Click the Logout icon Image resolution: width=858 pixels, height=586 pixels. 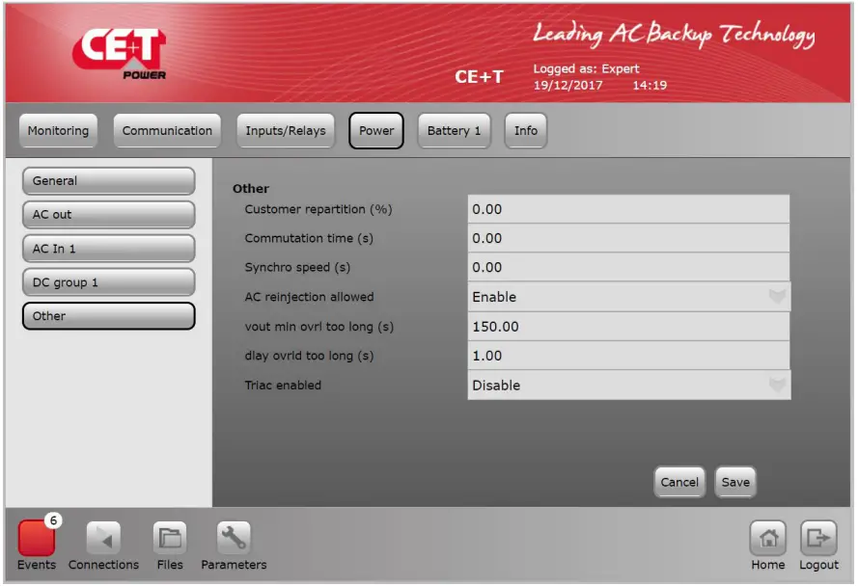(818, 538)
